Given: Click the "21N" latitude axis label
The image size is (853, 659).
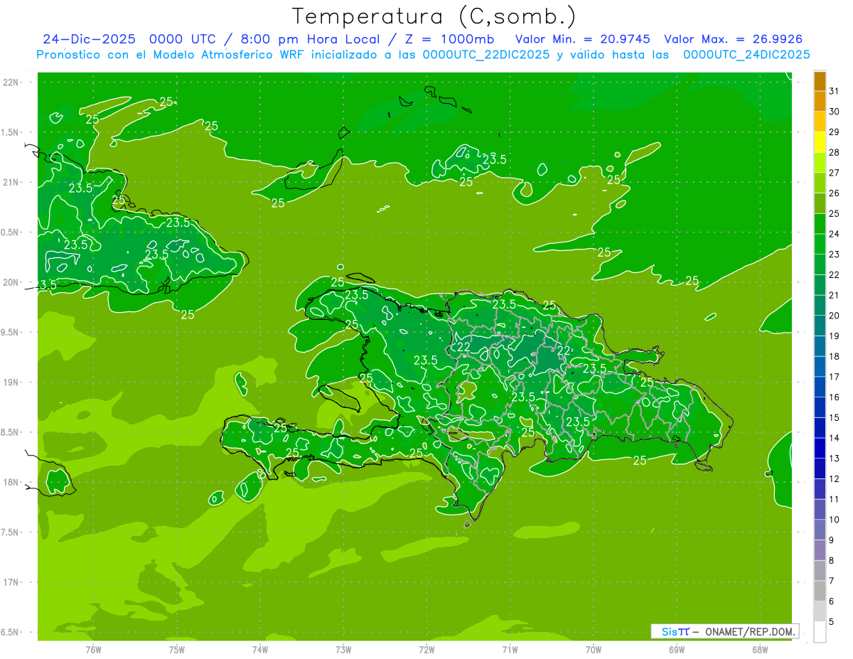Looking at the screenshot, I should pyautogui.click(x=11, y=183).
